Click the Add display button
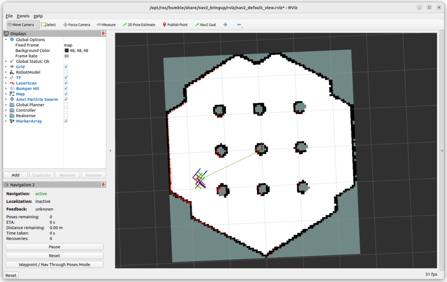 [15, 175]
